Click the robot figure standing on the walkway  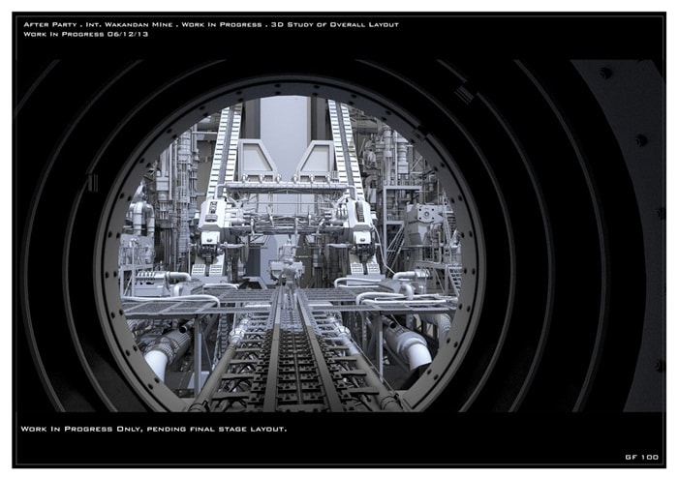pos(289,283)
